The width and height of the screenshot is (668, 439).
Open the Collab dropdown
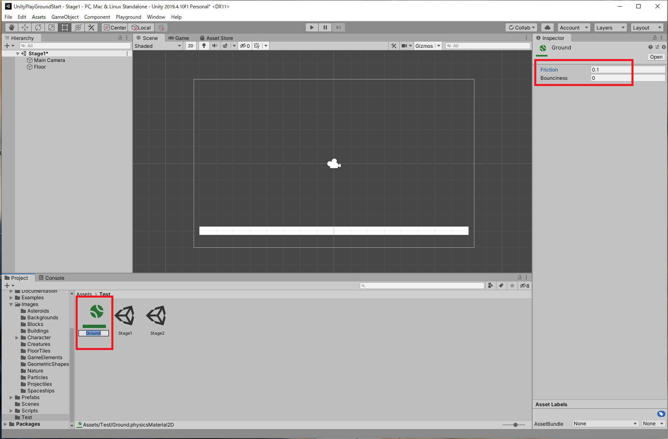pyautogui.click(x=522, y=27)
